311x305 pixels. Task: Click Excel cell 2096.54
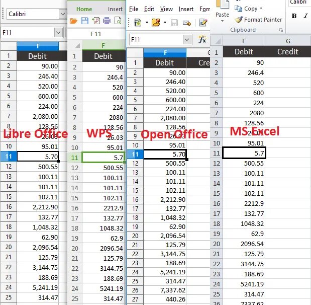click(244, 244)
